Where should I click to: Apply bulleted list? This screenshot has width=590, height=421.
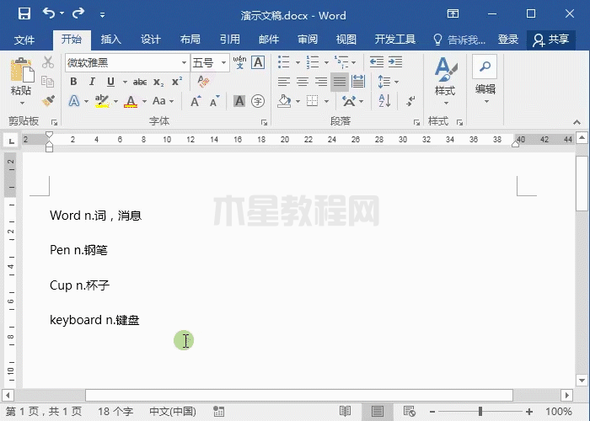tap(284, 62)
